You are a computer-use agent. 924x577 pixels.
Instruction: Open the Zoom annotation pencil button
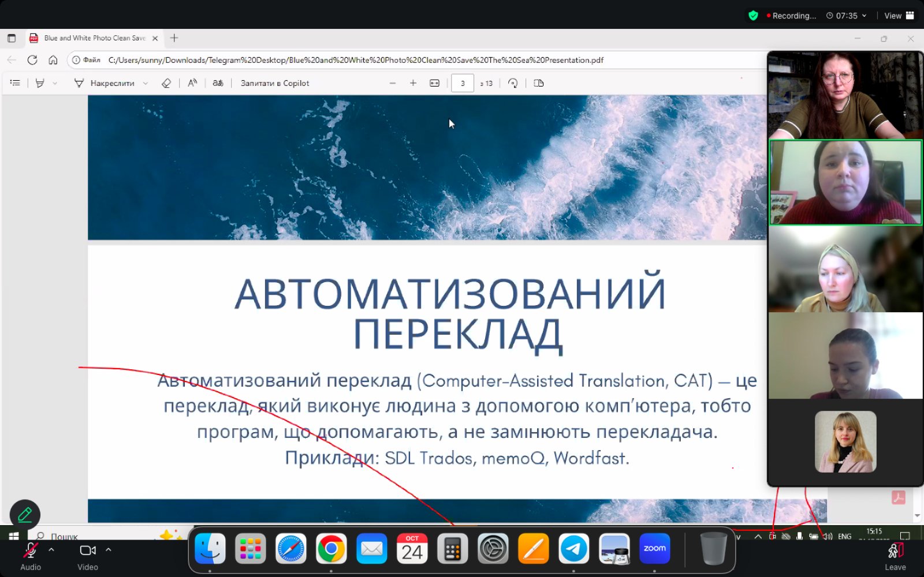(25, 514)
